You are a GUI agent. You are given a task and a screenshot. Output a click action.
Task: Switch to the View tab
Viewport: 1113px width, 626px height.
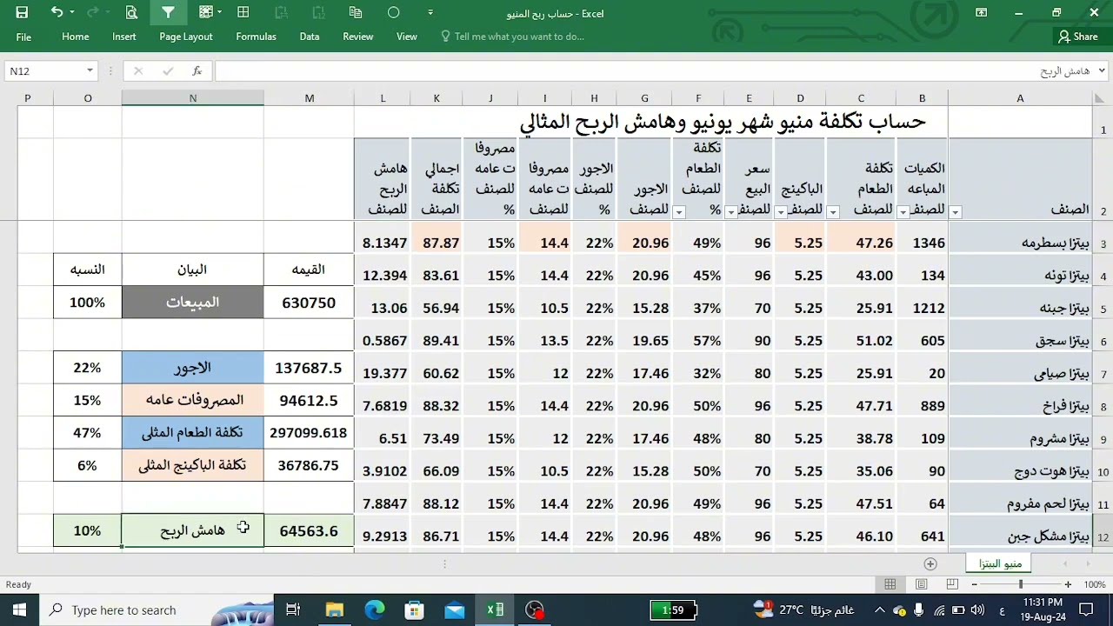coord(407,37)
